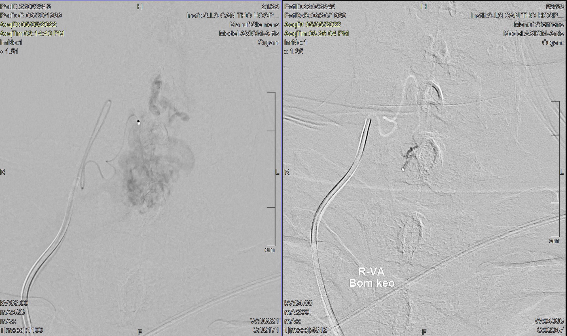Select the R-VA annotation label
Image resolution: width=567 pixels, height=336 pixels.
tap(371, 272)
